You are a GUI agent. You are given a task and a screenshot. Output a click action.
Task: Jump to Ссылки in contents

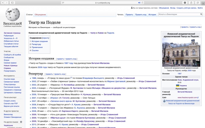35,50
